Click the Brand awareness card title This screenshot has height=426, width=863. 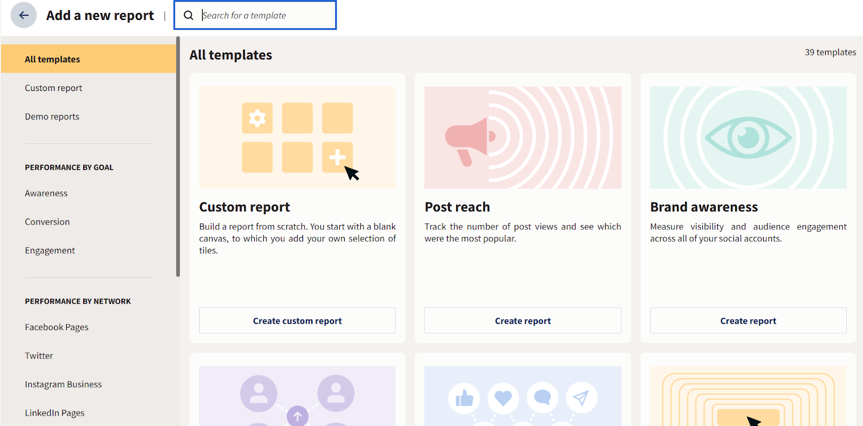click(x=704, y=207)
